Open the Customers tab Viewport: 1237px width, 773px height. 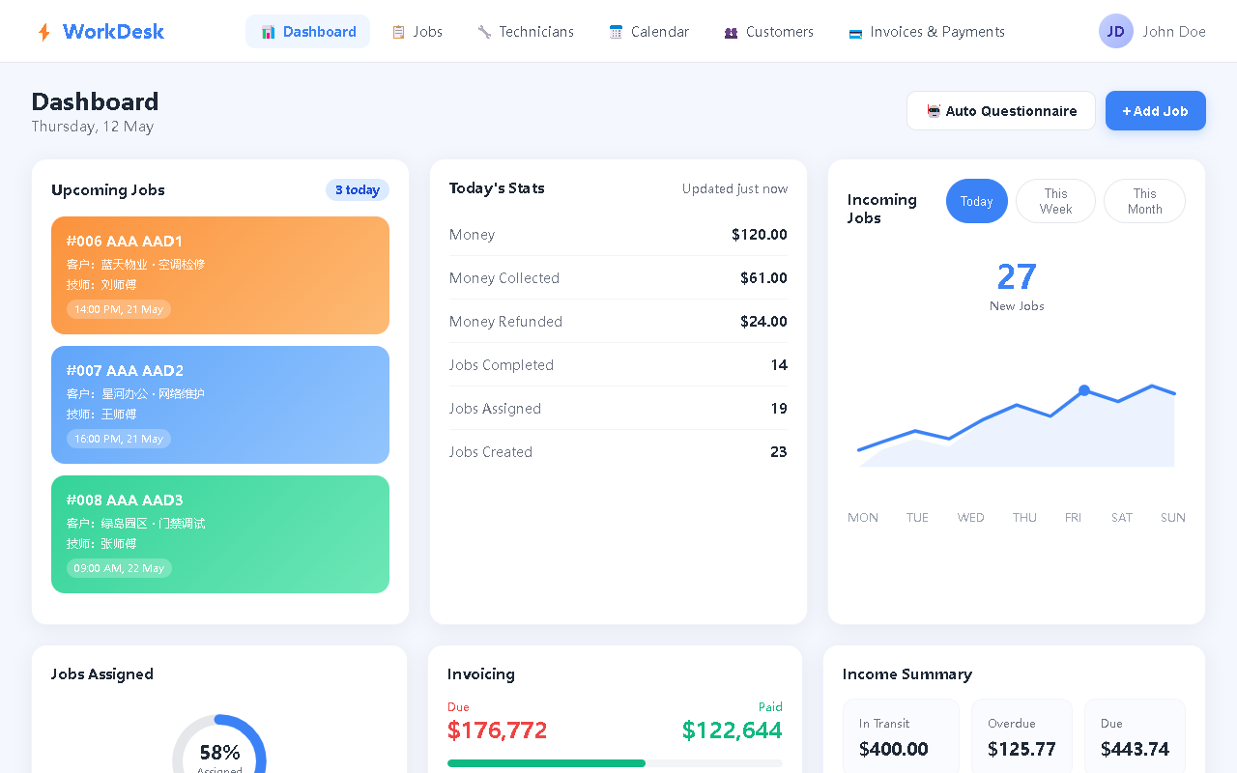point(768,32)
